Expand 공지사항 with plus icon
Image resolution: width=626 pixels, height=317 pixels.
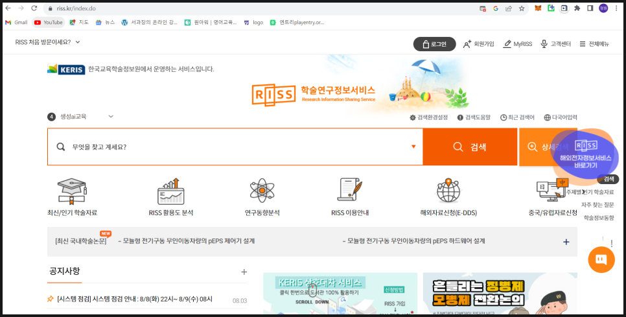click(x=244, y=272)
